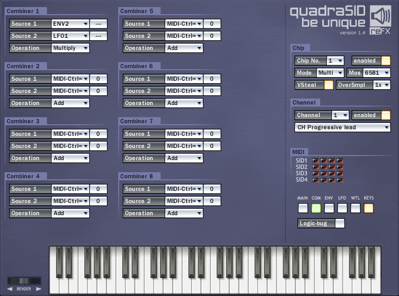Open Combiner 2 Operation Add dropdown
The width and height of the screenshot is (399, 296).
click(x=70, y=103)
